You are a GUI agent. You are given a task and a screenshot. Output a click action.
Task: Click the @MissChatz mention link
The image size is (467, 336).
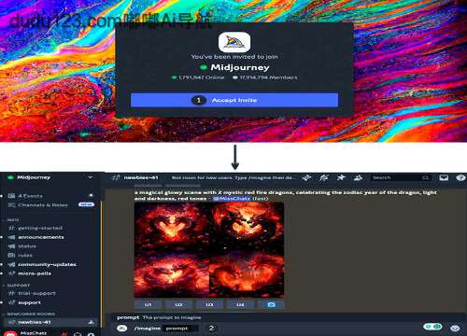232,199
